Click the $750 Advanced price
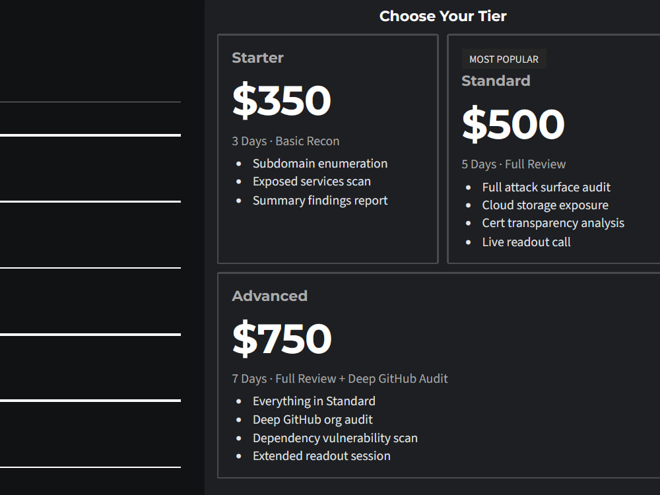This screenshot has width=660, height=495. tap(282, 339)
